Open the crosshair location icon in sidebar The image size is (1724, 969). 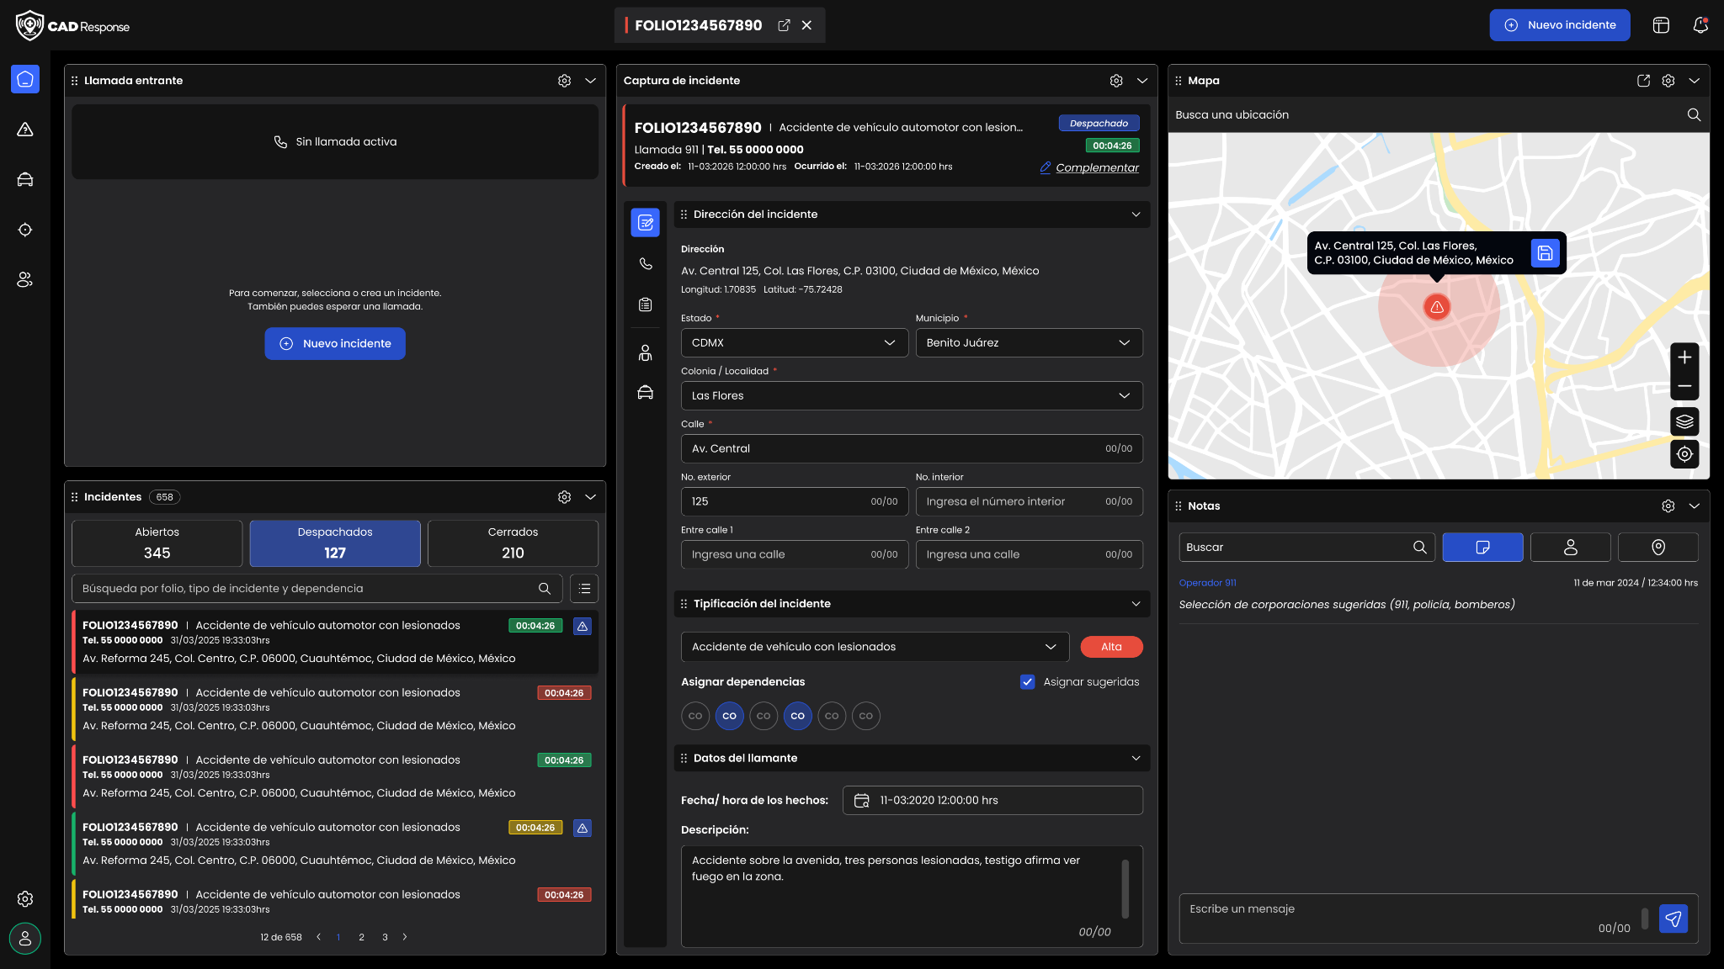point(25,230)
